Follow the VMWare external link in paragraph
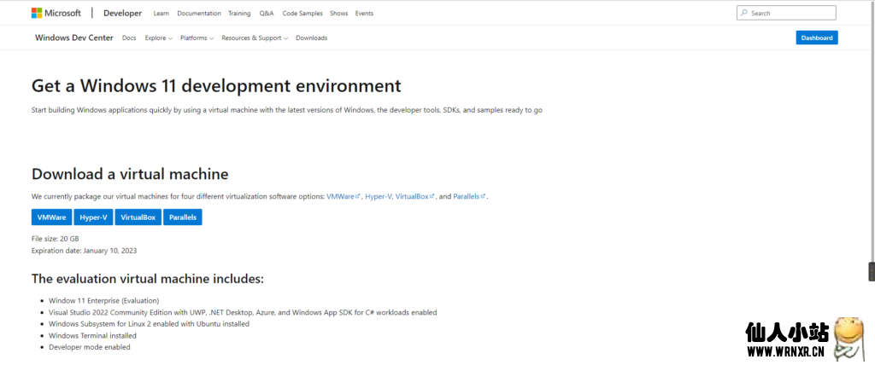875x365 pixels. [x=343, y=196]
